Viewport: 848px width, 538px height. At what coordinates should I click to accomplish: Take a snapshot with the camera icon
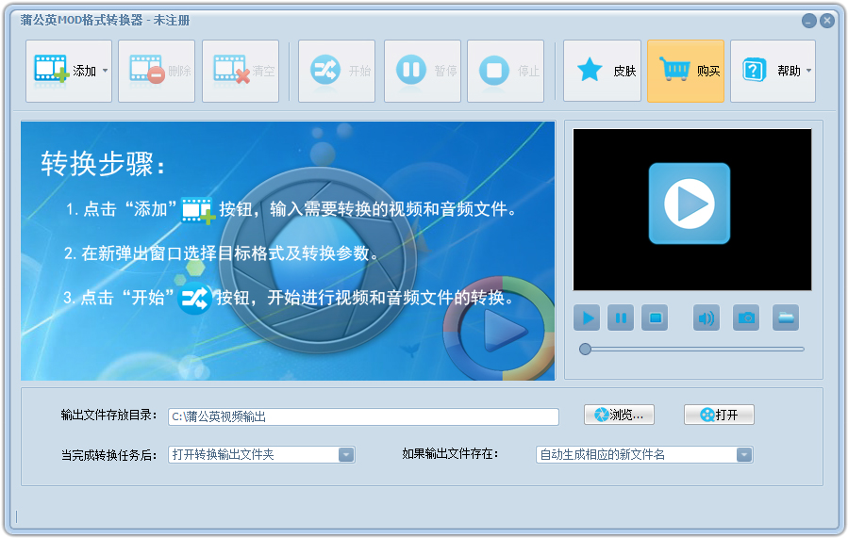[746, 318]
